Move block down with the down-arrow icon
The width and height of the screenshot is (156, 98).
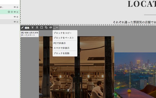click(x=37, y=27)
